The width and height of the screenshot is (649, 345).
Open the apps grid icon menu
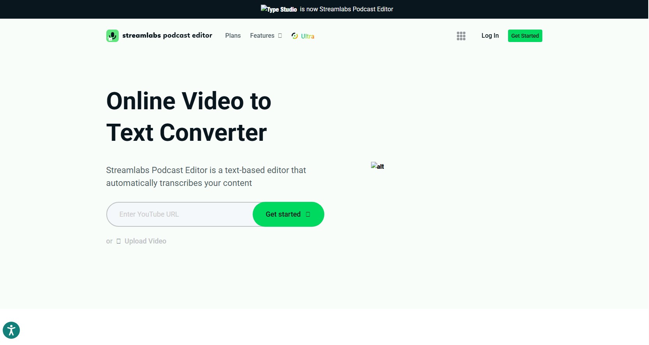[461, 36]
